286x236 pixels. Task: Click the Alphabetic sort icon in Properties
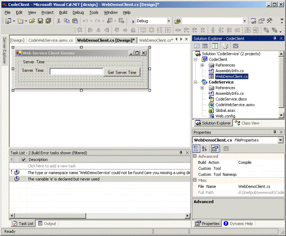(204, 149)
